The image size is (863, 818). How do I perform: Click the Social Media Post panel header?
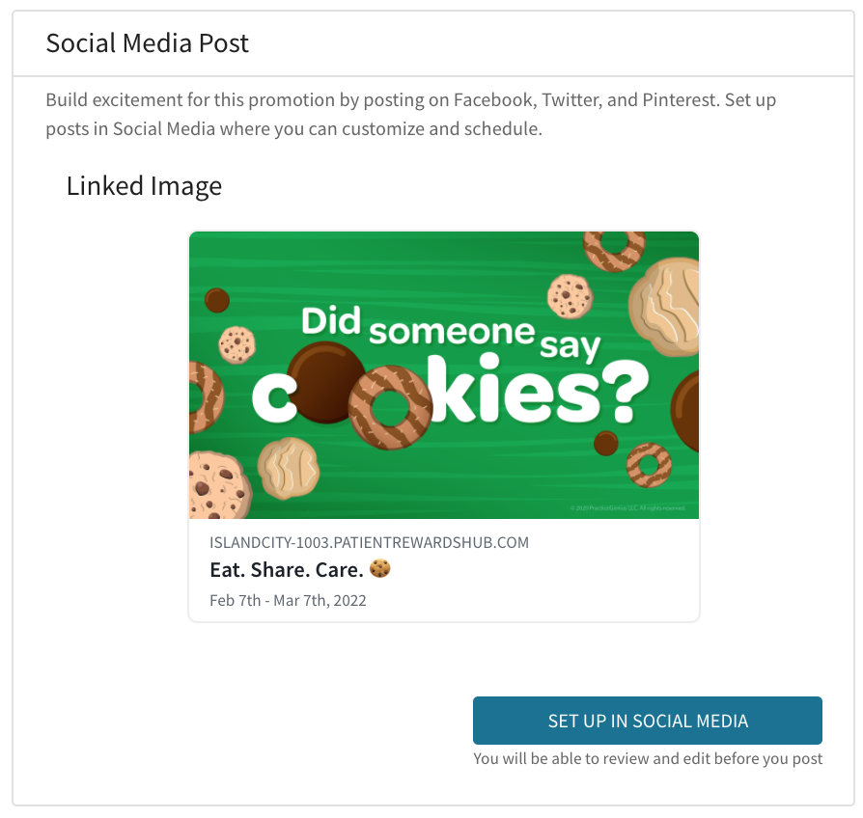(148, 43)
